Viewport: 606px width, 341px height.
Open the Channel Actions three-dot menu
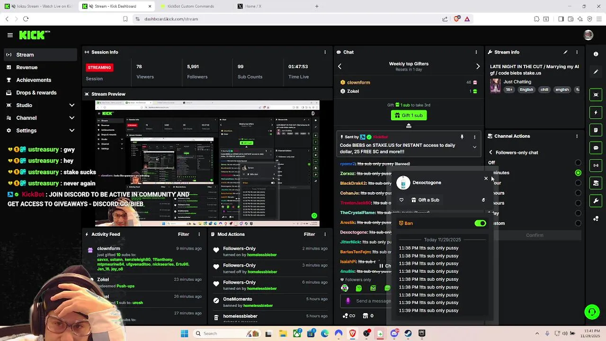pos(577,136)
